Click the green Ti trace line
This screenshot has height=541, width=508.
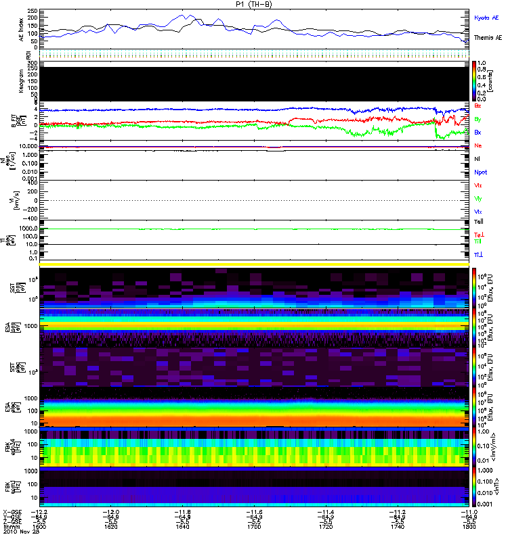tap(254, 229)
